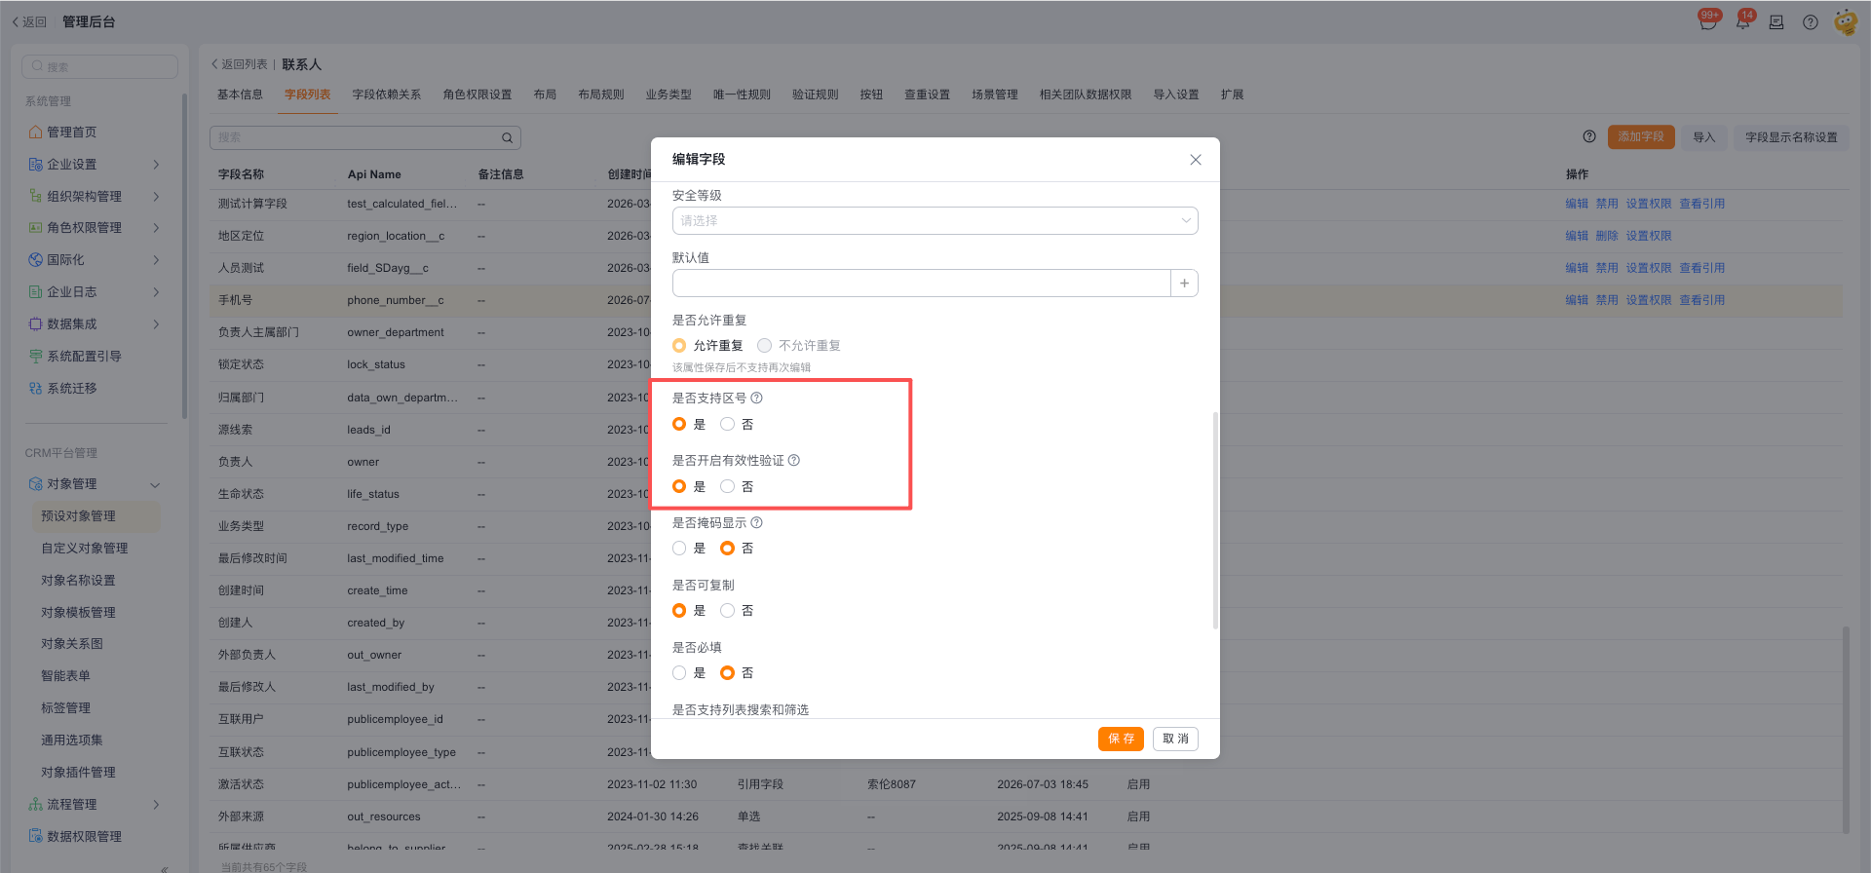Switch to 字段依赖关系 tab

(x=387, y=95)
